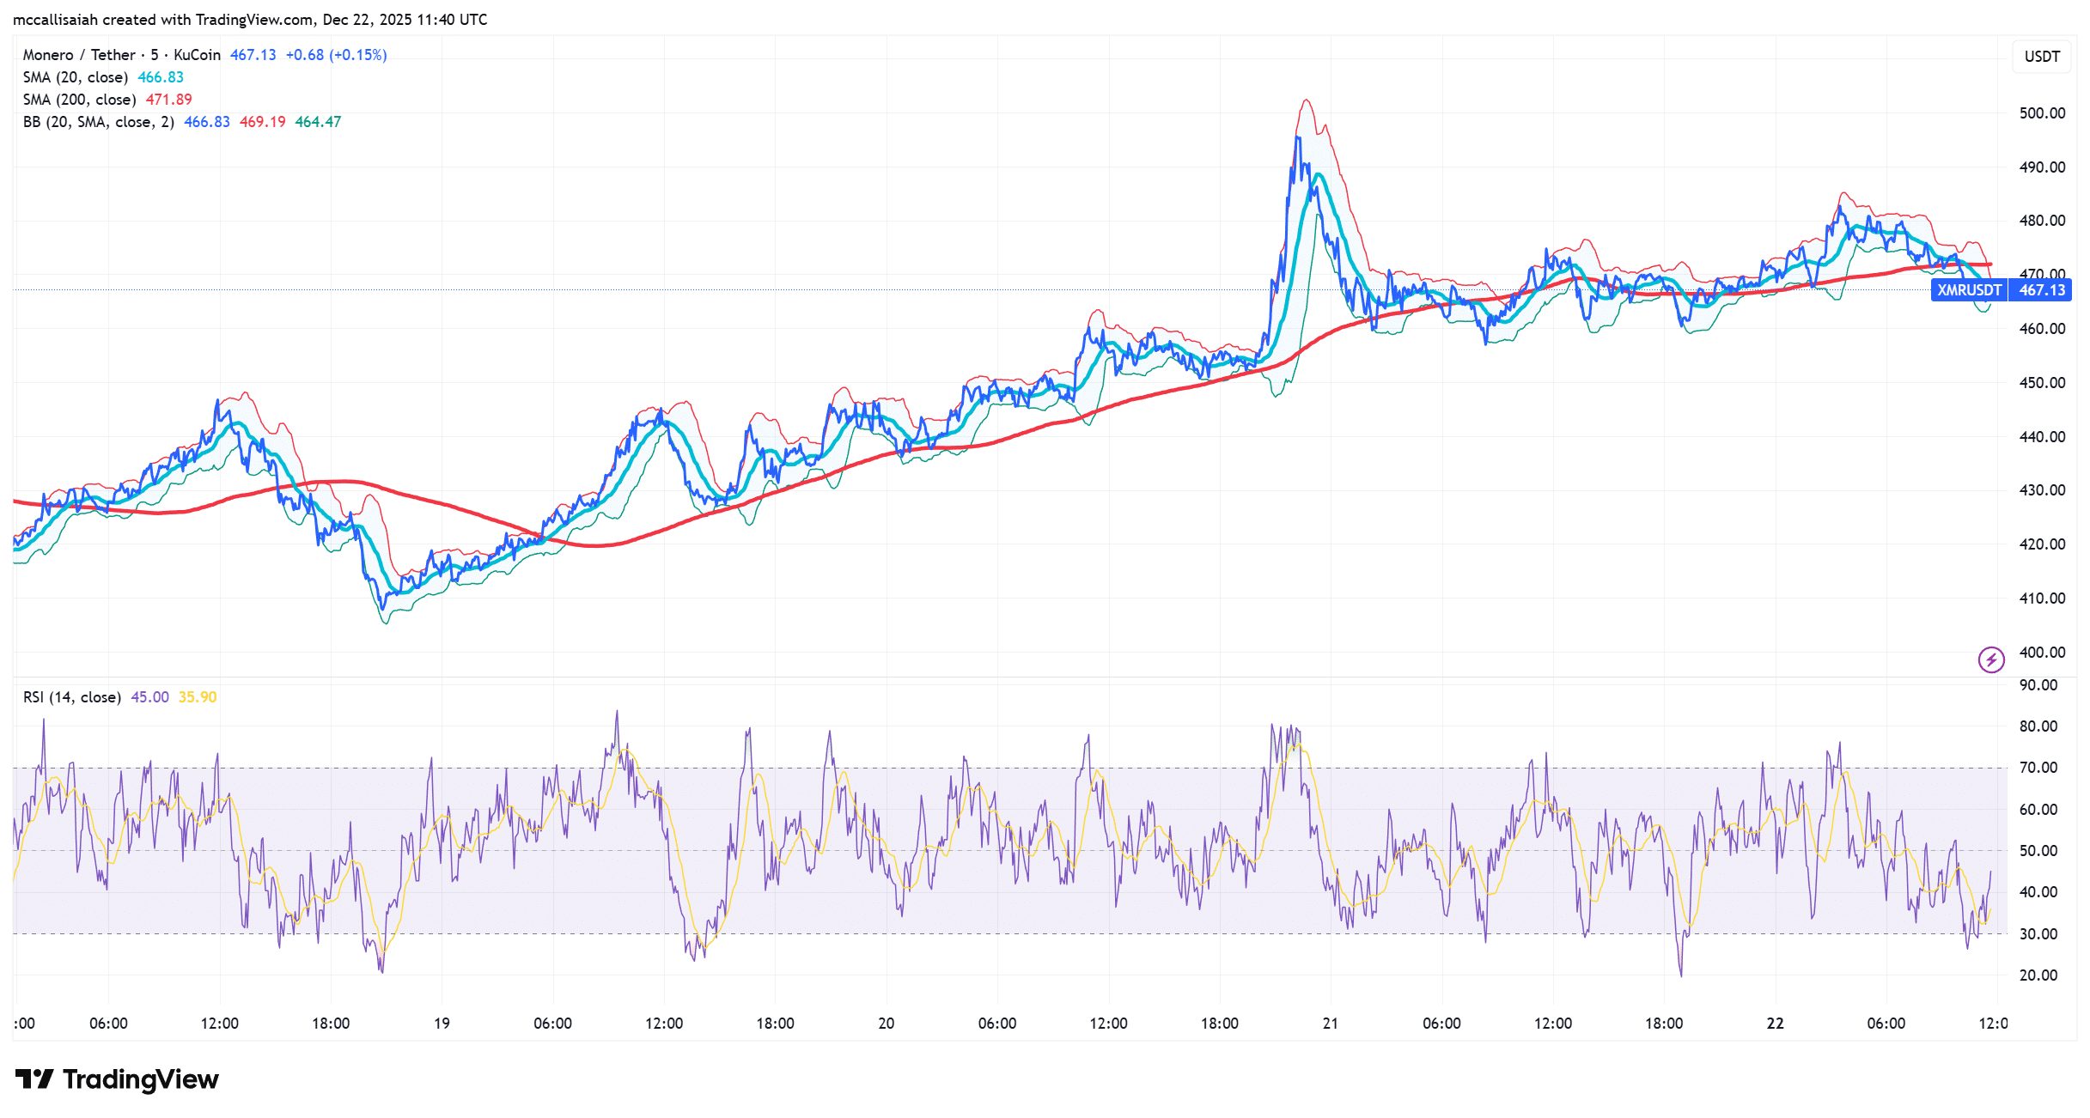Click the red 471.89 SMA 200 value
Viewport: 2090px width, 1118px height.
[x=169, y=100]
